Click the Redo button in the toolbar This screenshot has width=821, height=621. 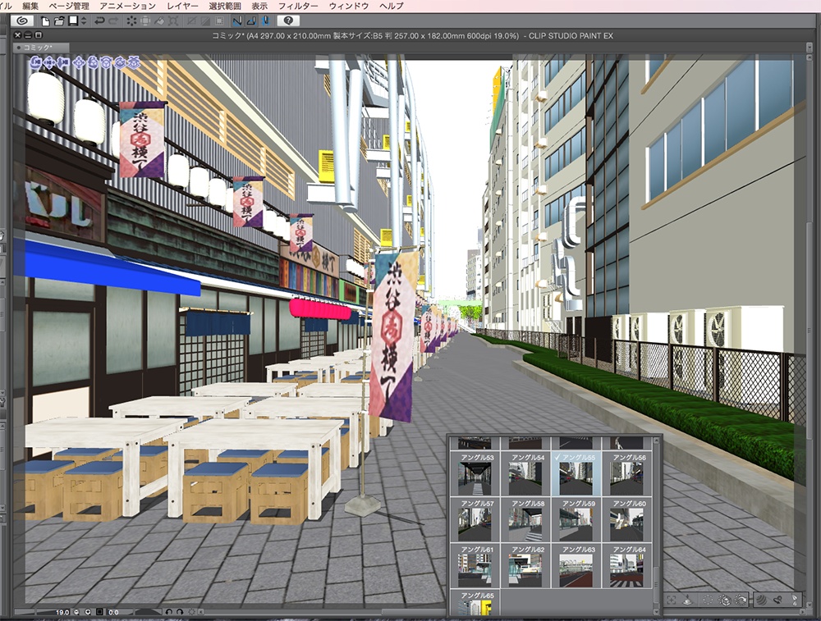(114, 25)
